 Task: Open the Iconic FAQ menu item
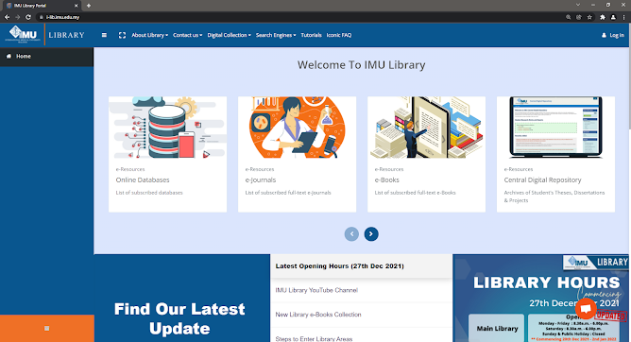[x=339, y=35]
